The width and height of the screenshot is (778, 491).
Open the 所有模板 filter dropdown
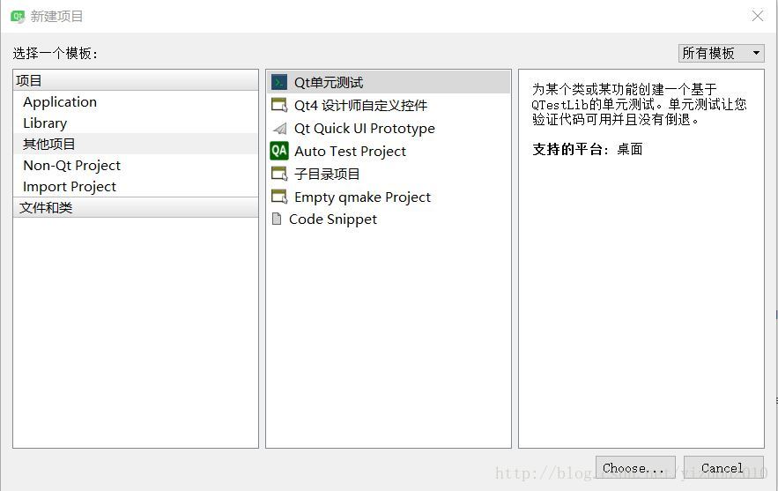721,53
